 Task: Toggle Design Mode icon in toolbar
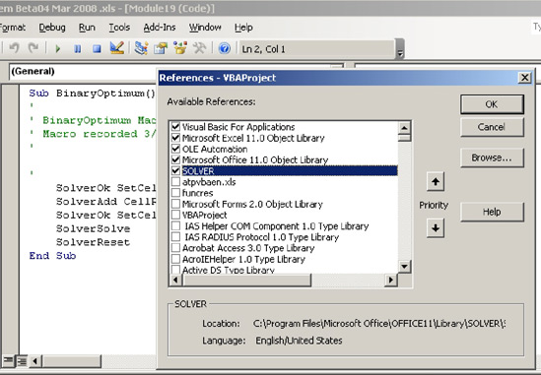point(117,48)
